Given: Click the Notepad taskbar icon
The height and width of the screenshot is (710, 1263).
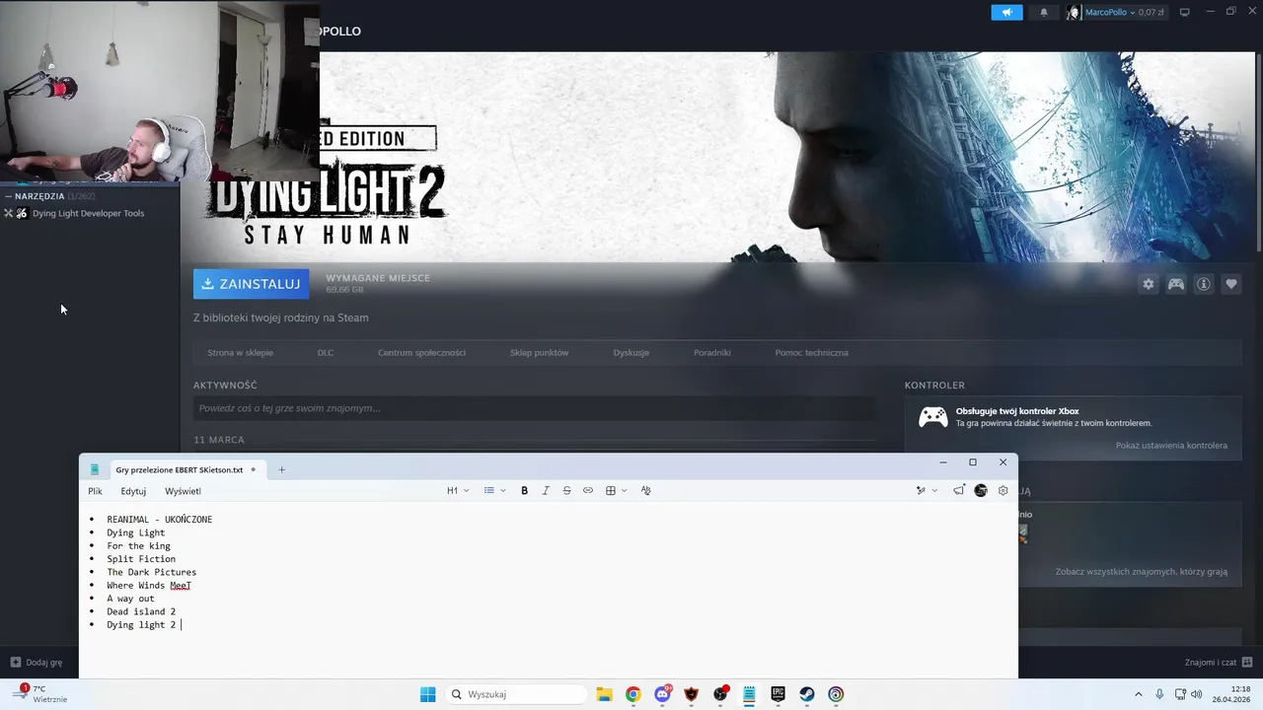Looking at the screenshot, I should coord(749,694).
